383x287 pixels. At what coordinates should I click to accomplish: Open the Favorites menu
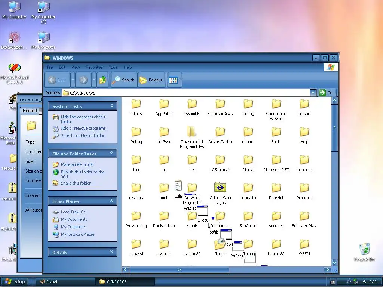94,67
